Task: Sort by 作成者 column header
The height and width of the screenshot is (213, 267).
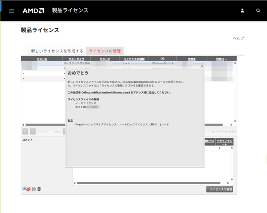Action: [x=191, y=59]
